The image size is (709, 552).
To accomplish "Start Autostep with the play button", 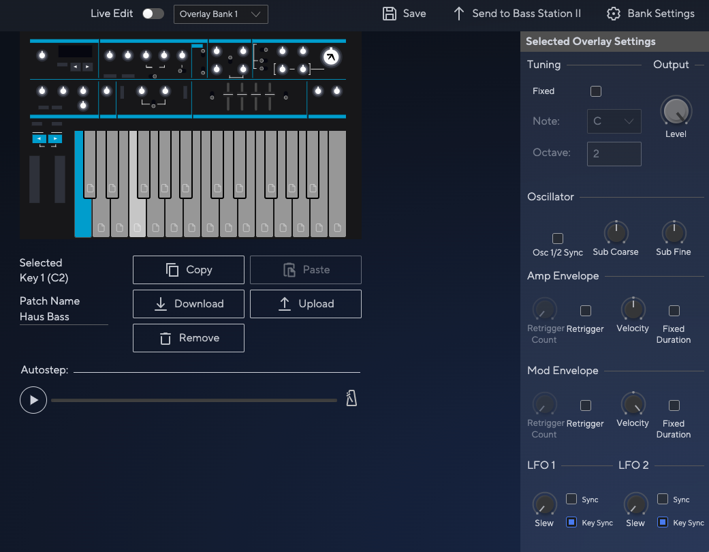I will pyautogui.click(x=33, y=400).
